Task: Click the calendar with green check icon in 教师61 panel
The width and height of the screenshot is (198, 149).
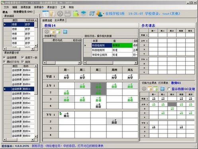Action: (x=156, y=89)
